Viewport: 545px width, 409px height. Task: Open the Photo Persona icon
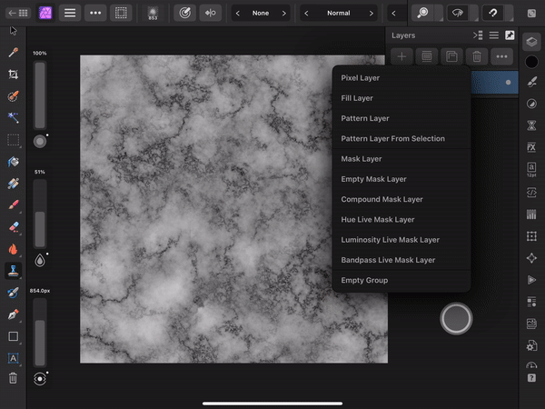pyautogui.click(x=45, y=13)
